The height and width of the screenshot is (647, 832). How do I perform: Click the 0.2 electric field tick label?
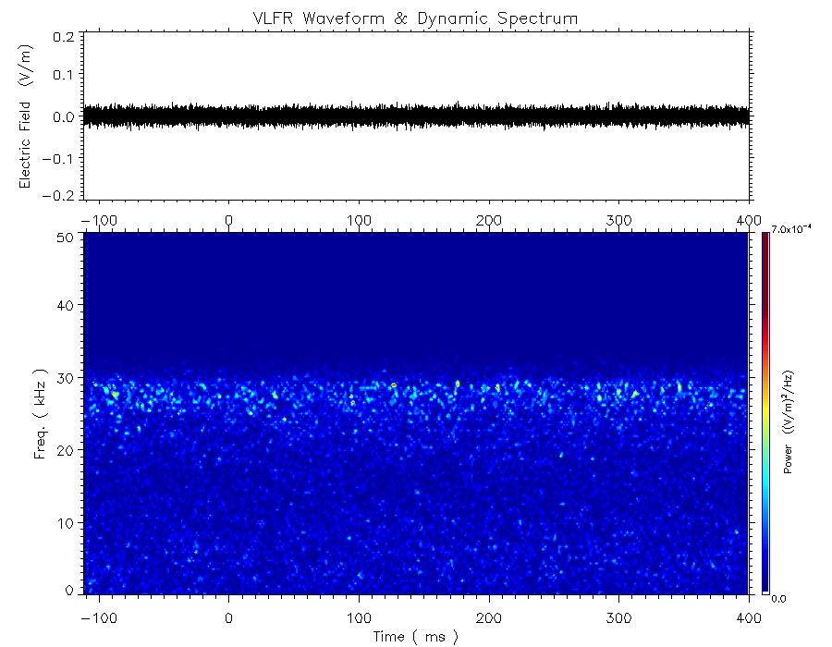click(x=64, y=36)
